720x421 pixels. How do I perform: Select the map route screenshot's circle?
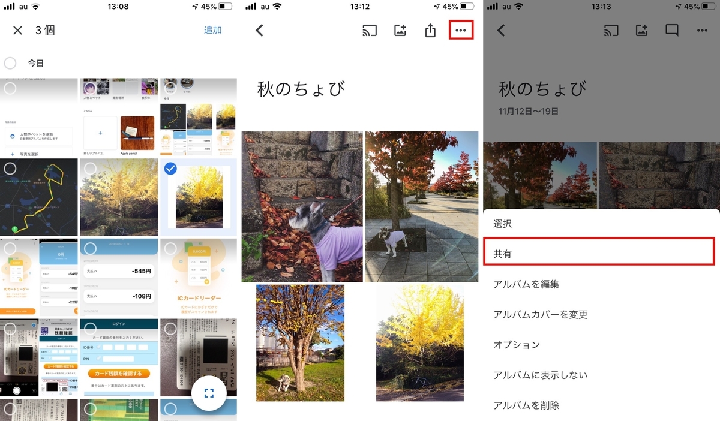point(10,169)
